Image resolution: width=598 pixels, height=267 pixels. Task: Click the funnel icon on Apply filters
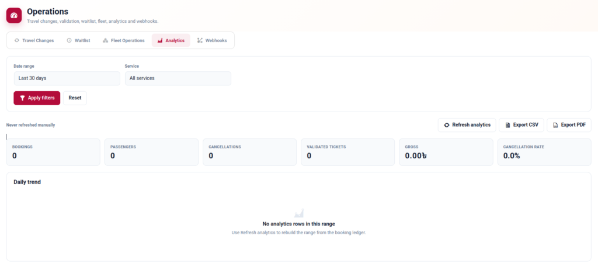(23, 98)
